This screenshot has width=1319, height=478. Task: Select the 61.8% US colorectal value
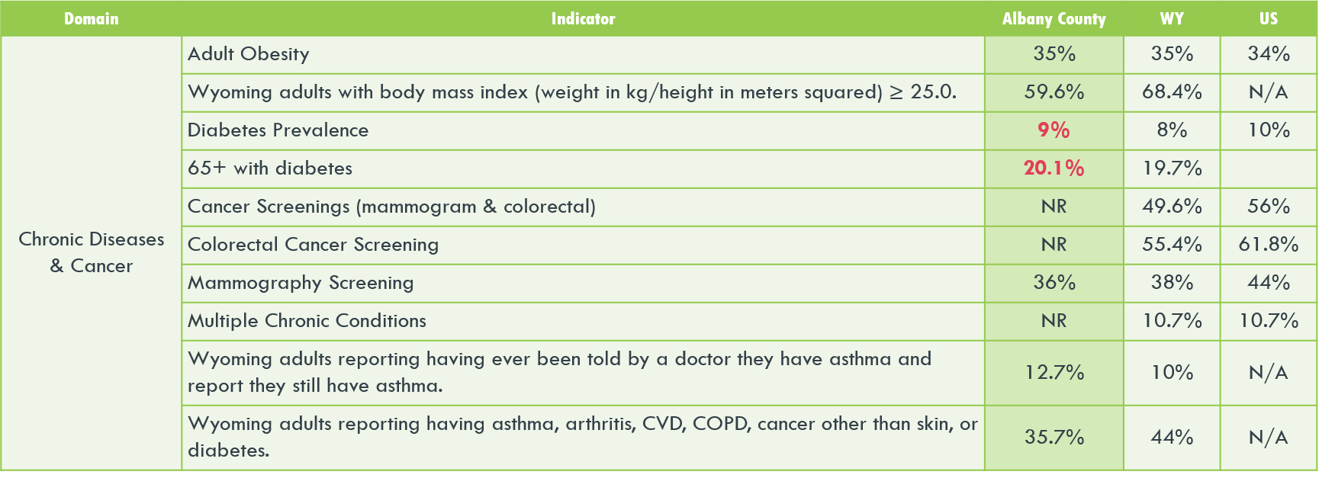click(1269, 245)
